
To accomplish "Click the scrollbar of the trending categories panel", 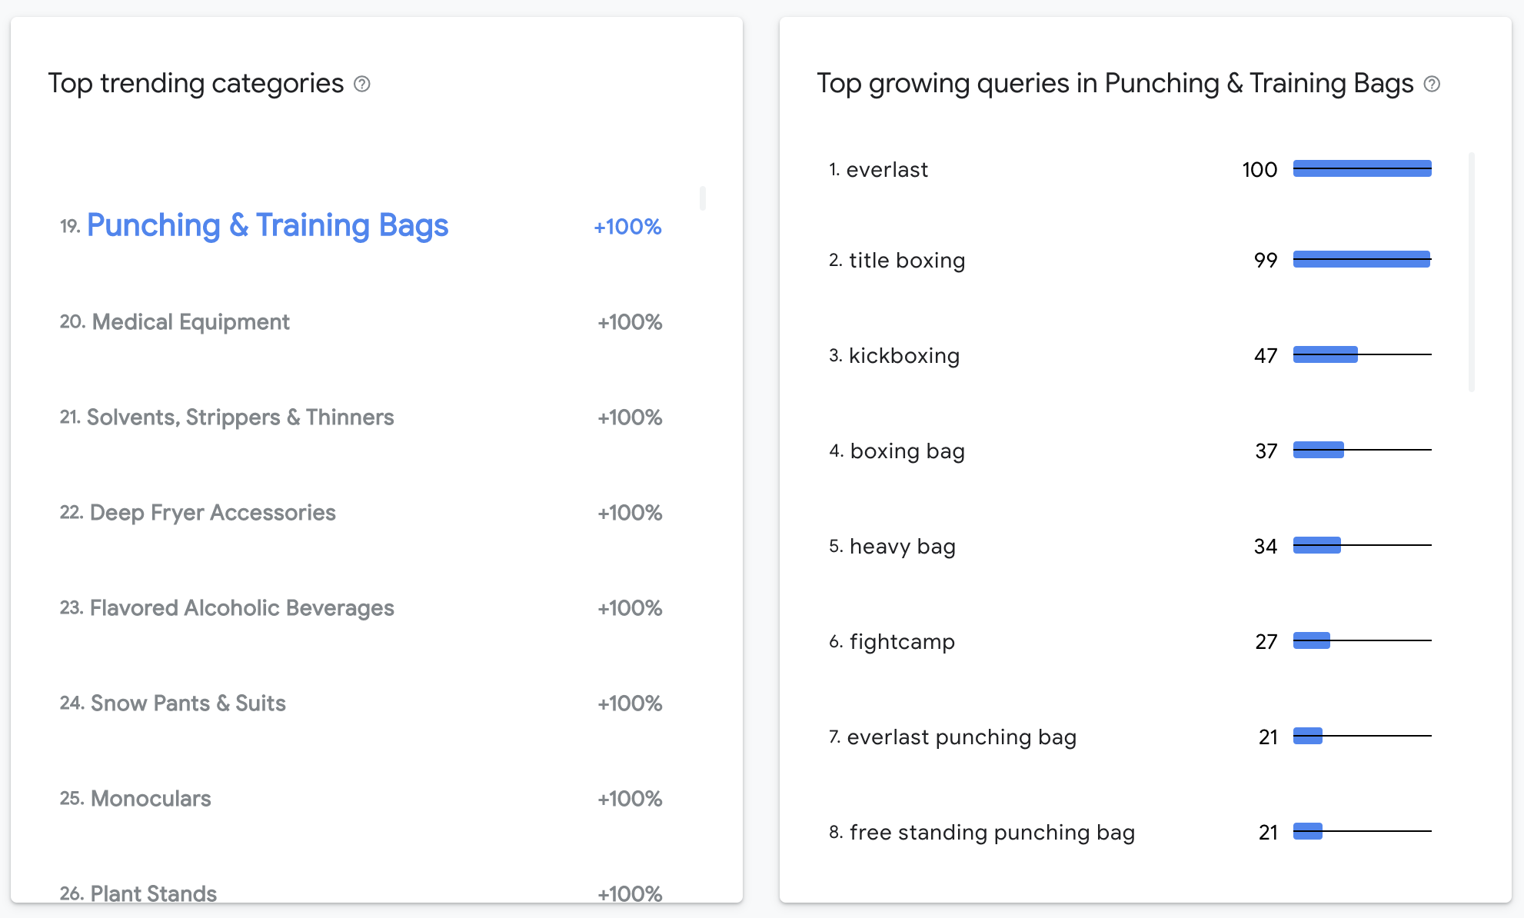I will (x=702, y=198).
